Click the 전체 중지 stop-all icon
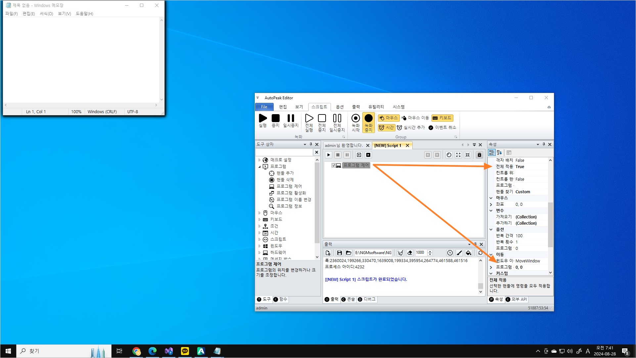Screen dimensions: 636x358 (322, 118)
